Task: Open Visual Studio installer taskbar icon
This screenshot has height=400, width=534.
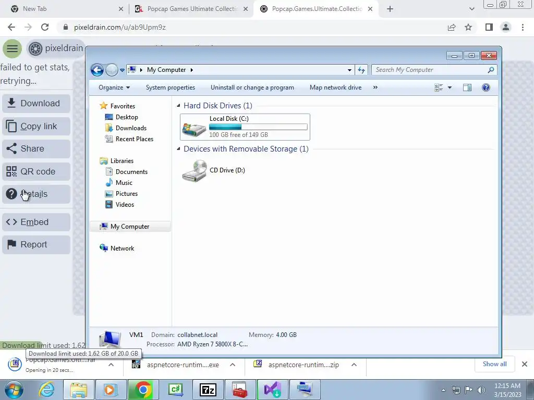Action: [272, 390]
